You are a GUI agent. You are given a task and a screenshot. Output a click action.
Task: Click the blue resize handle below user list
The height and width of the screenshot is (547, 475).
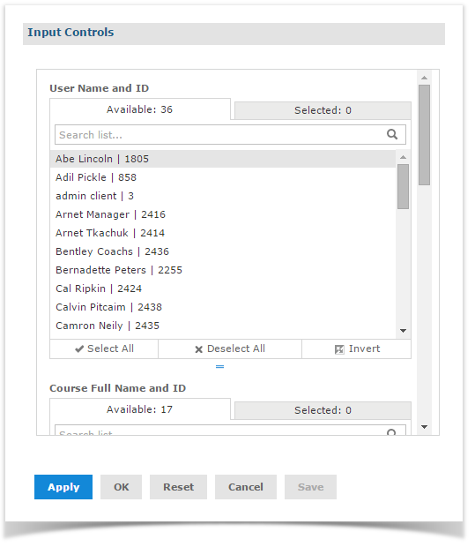[x=220, y=367]
